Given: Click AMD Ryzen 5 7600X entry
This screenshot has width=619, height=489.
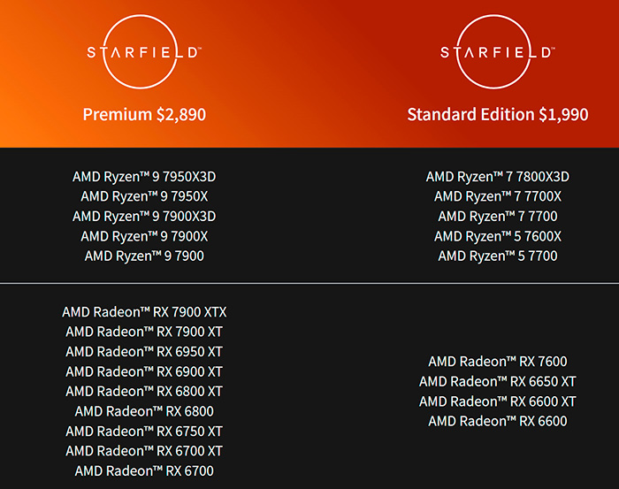Looking at the screenshot, I should (x=497, y=236).
